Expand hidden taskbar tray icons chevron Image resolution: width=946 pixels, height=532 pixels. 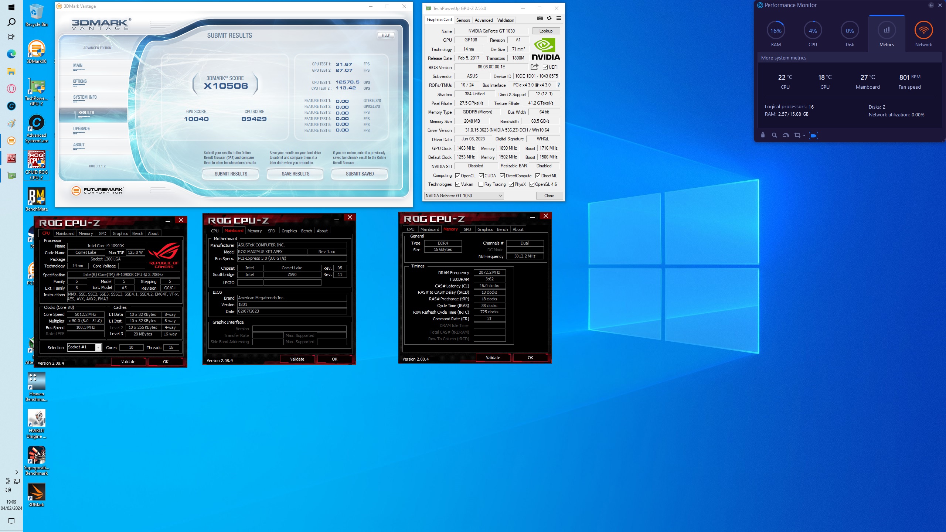16,472
